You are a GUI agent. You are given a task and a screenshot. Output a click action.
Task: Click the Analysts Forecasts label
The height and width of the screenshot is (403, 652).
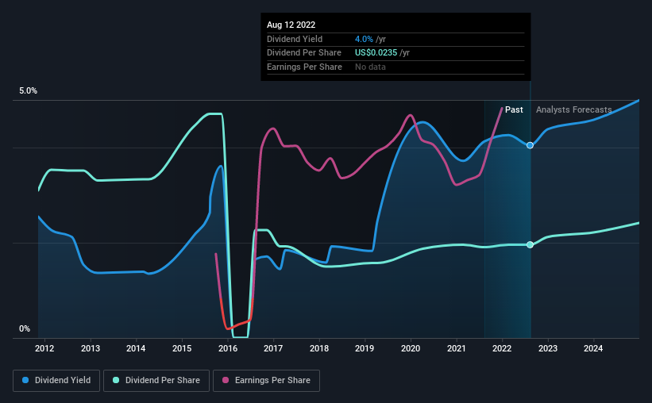(574, 109)
